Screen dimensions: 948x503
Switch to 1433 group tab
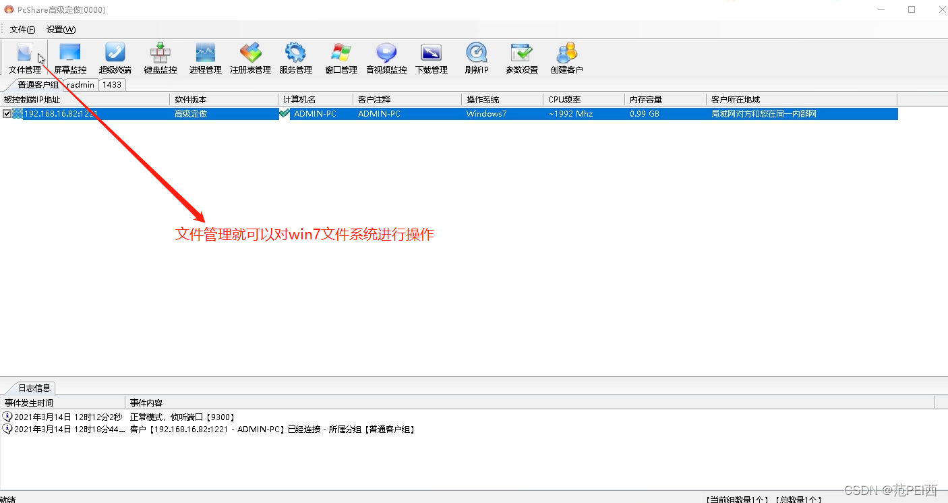point(112,85)
